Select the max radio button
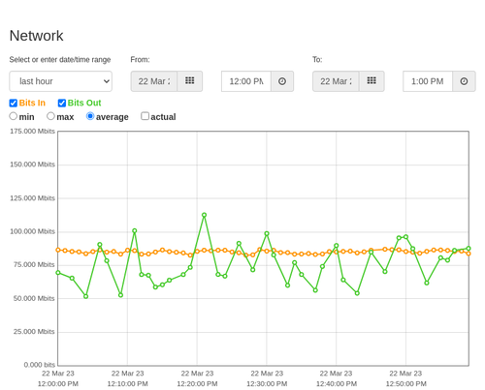The width and height of the screenshot is (485, 390). pyautogui.click(x=50, y=116)
